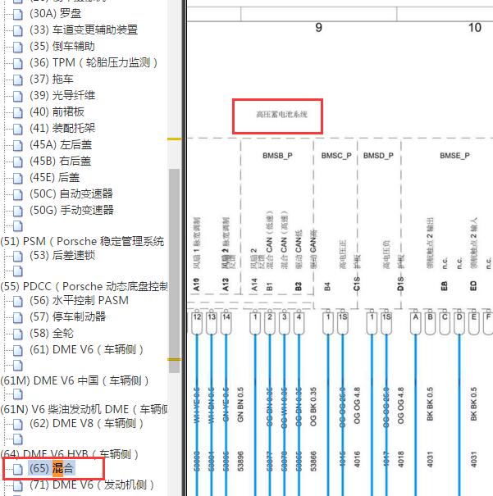Open (53) 后差速锁 document

(x=62, y=256)
